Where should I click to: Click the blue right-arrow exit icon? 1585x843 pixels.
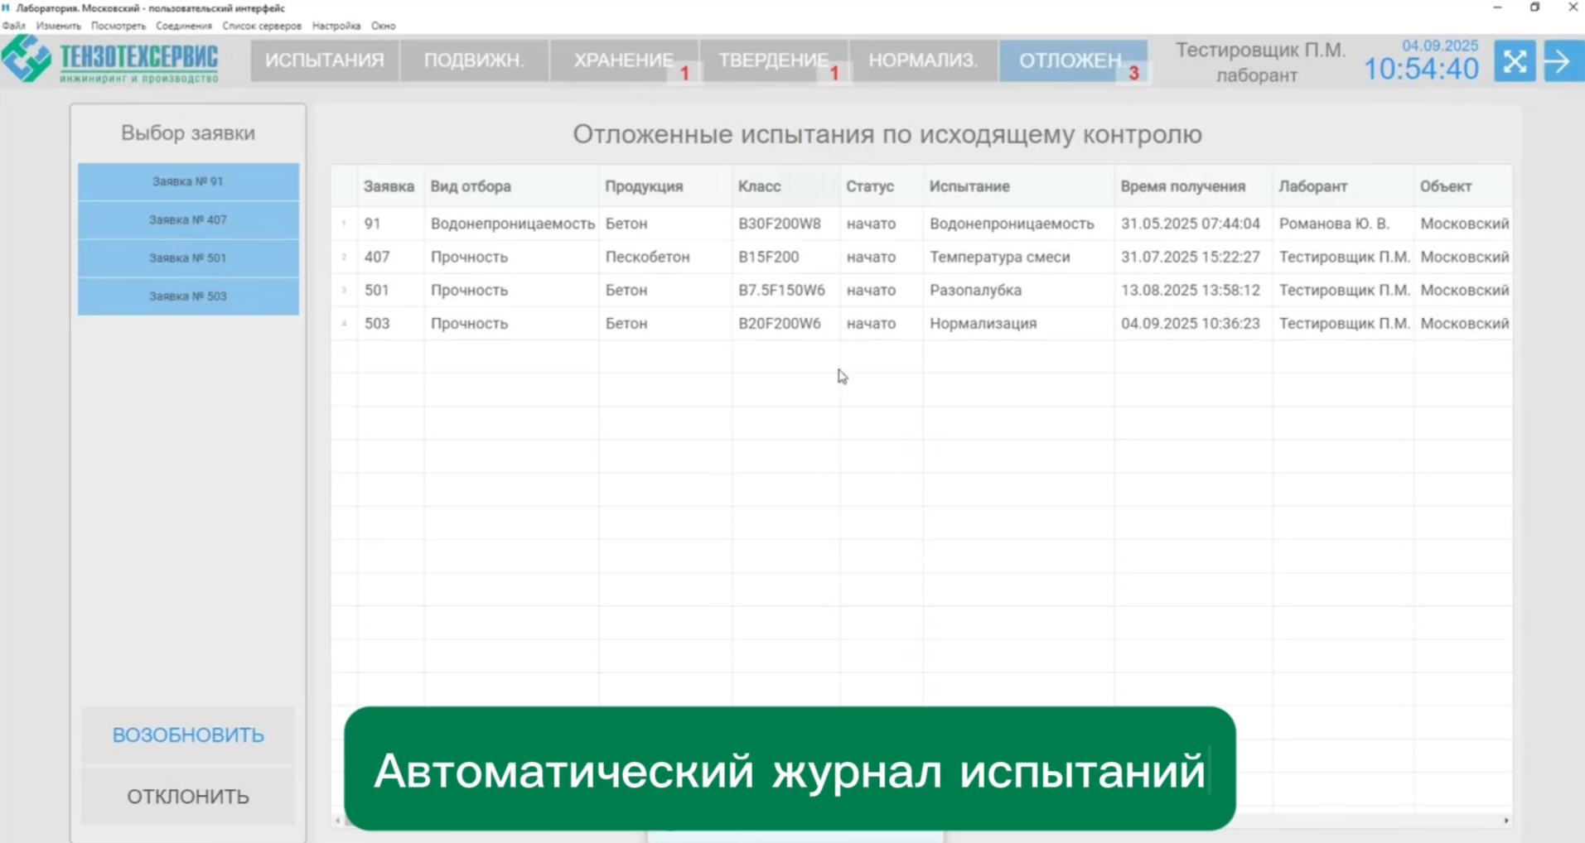pyautogui.click(x=1561, y=61)
